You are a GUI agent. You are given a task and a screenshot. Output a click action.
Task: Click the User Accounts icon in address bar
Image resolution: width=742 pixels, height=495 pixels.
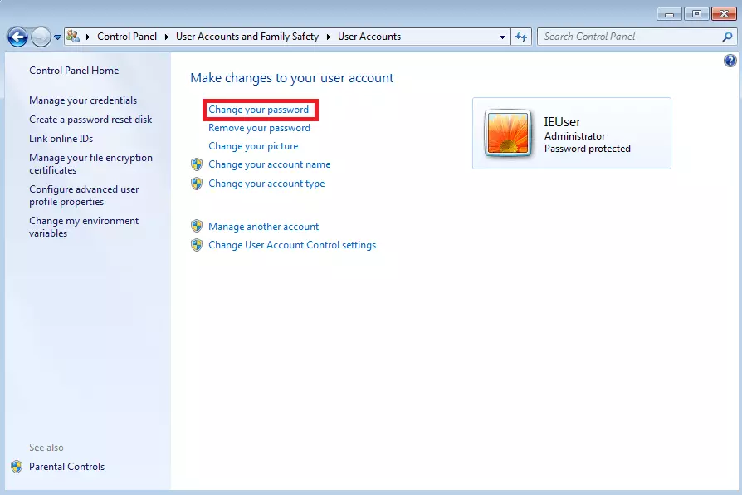point(73,37)
